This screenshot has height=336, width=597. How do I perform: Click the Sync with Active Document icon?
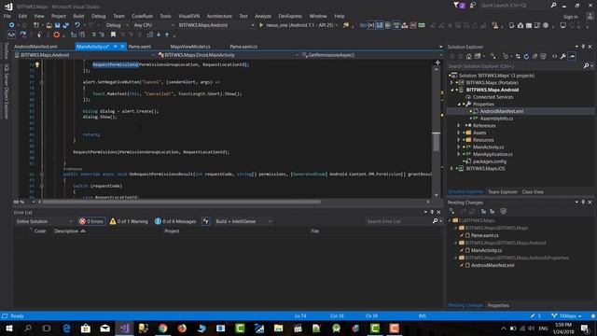click(518, 56)
